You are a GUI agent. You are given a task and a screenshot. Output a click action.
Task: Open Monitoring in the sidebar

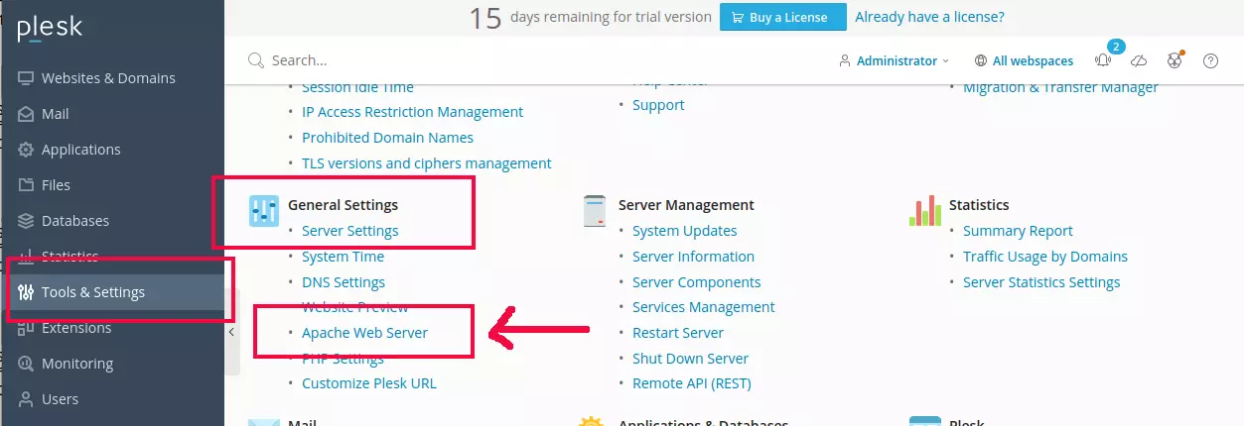(x=77, y=364)
